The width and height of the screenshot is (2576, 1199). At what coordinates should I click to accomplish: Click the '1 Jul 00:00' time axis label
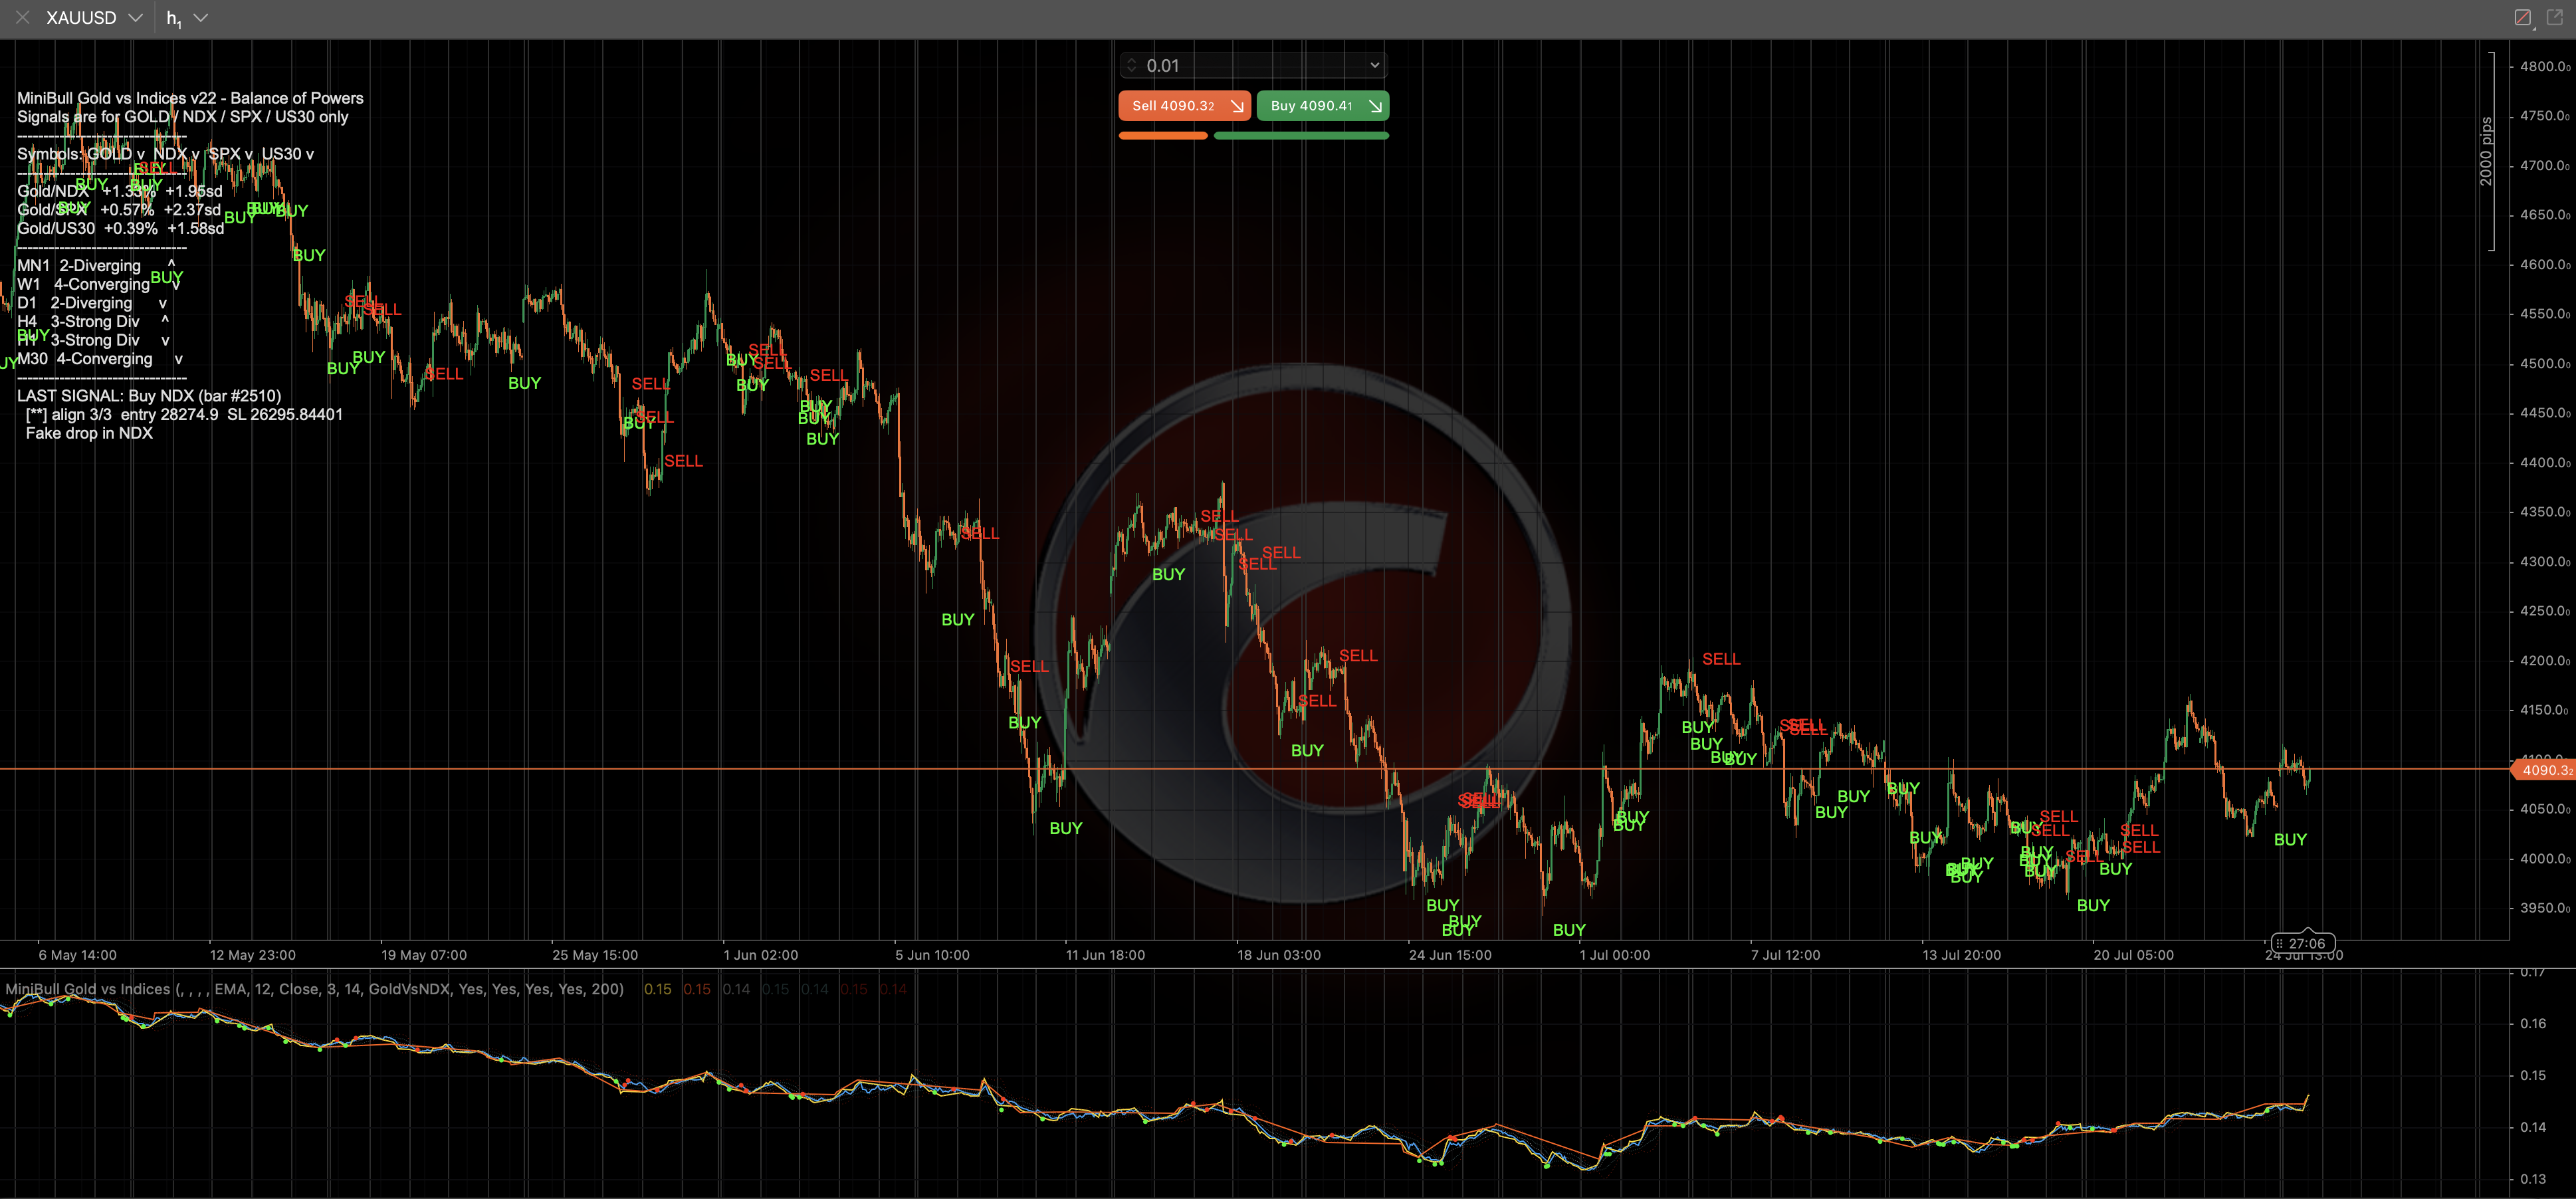click(x=1614, y=955)
